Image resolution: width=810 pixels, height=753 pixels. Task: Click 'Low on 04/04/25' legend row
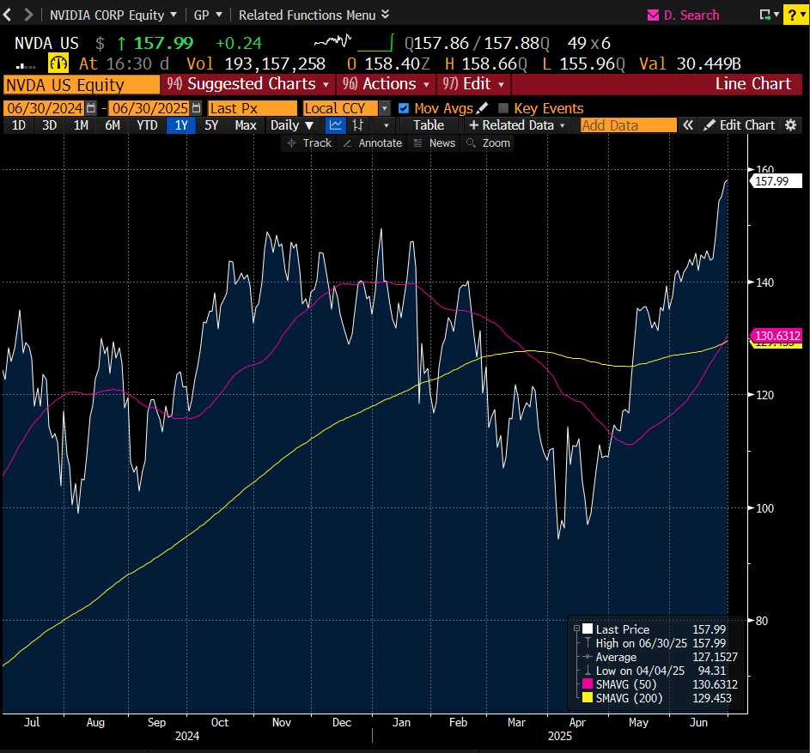(x=655, y=671)
